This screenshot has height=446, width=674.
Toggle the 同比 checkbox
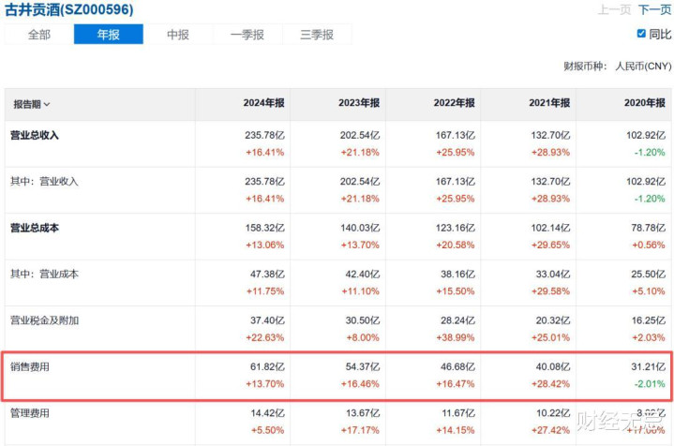tap(641, 35)
